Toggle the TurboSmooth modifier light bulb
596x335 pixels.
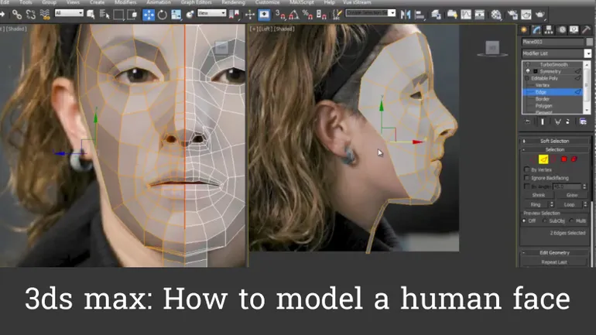point(528,64)
